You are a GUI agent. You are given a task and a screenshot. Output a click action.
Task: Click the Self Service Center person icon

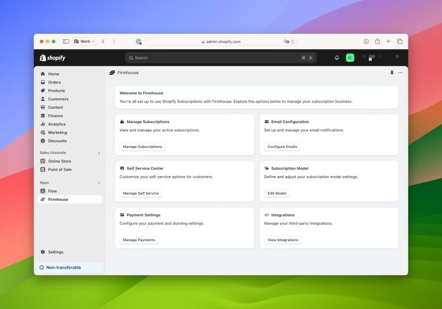[x=122, y=168]
